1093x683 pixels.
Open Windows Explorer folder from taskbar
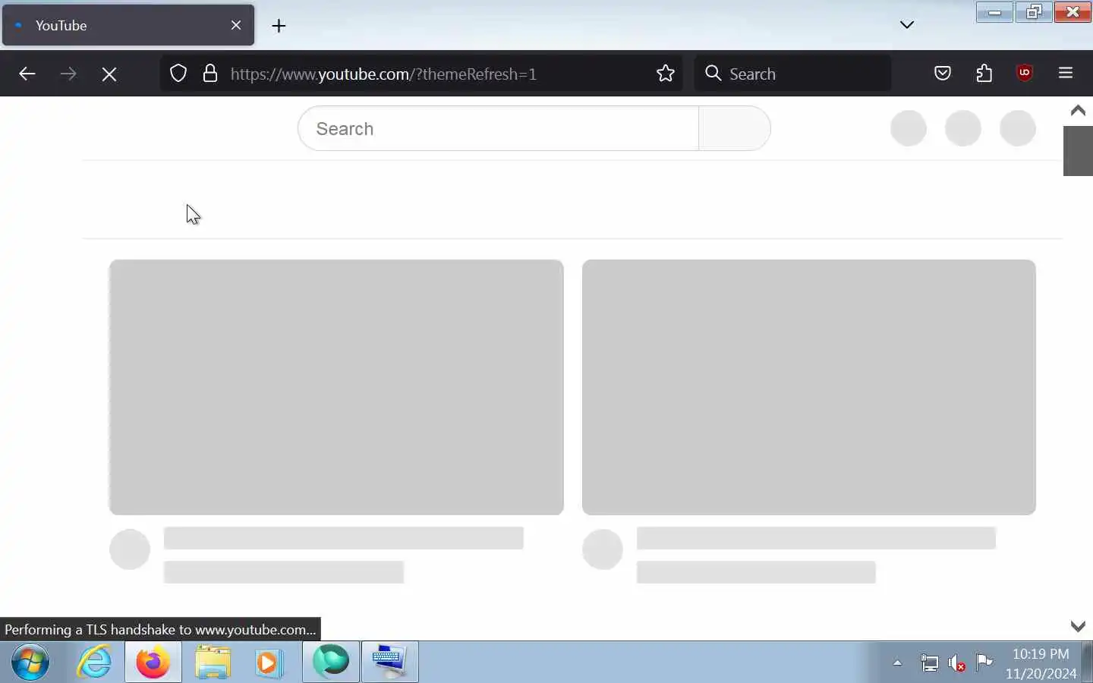[213, 662]
